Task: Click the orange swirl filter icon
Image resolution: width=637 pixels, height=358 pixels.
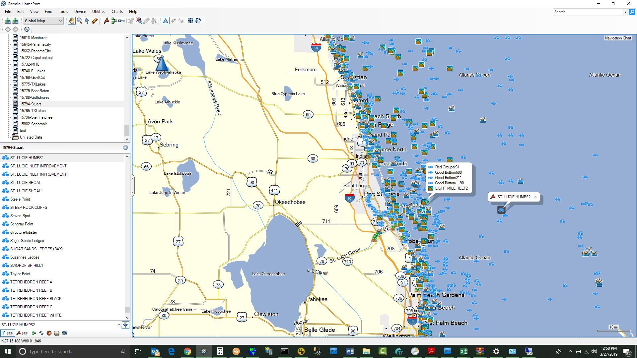Action: (49, 333)
